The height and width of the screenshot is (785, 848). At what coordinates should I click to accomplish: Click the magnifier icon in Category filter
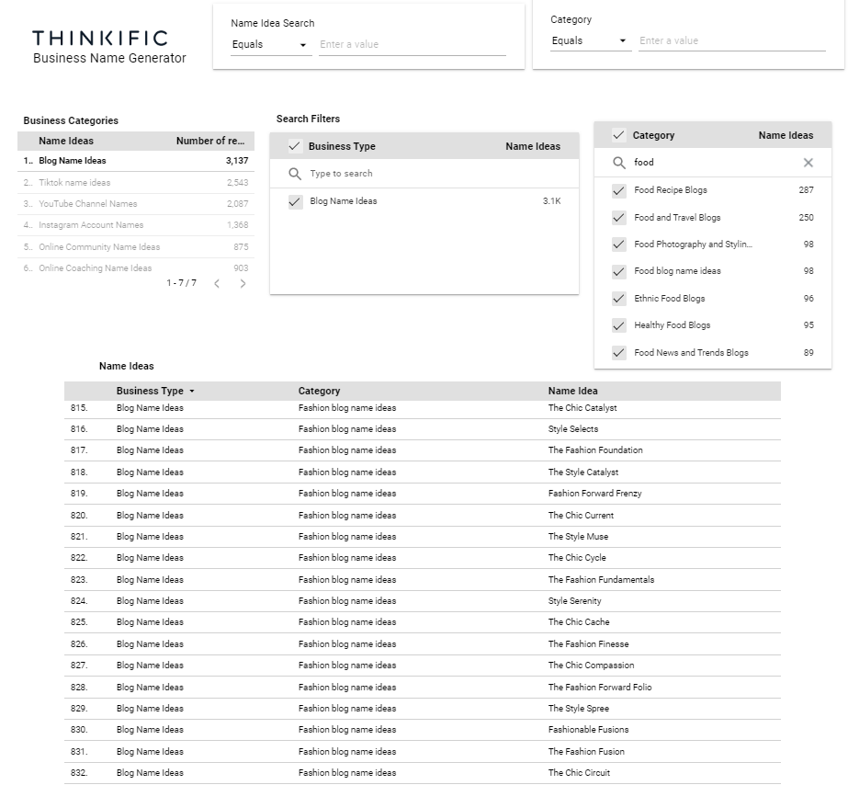click(618, 163)
